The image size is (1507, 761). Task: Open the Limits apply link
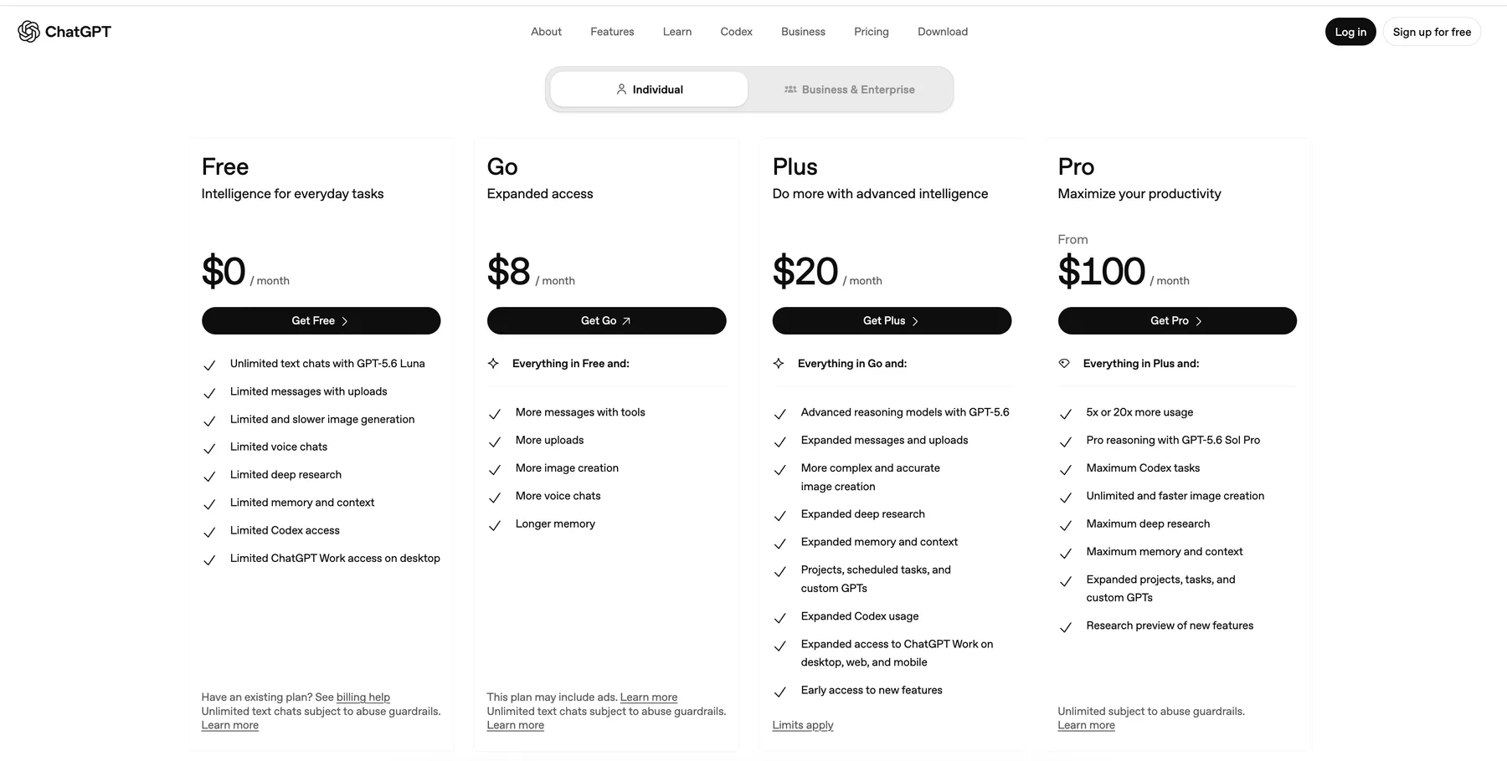[803, 725]
